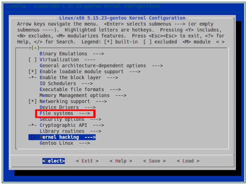Click the Help button
This screenshot has width=247, height=185.
point(121,161)
